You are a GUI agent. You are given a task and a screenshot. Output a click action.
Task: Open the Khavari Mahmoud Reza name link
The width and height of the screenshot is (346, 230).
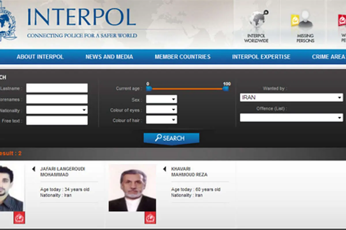tap(189, 172)
